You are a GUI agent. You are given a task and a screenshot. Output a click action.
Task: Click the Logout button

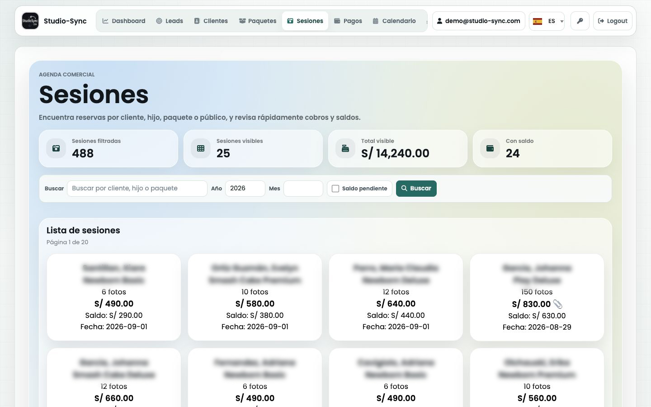pos(613,21)
